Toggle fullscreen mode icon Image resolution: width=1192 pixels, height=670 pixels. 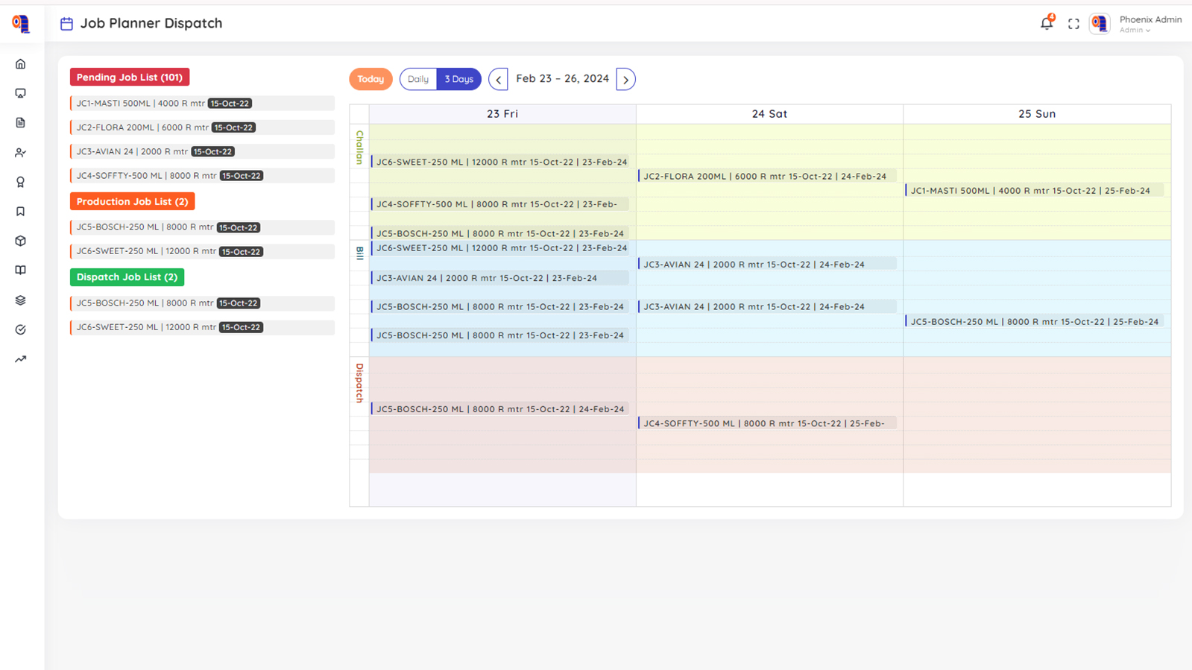pos(1073,24)
